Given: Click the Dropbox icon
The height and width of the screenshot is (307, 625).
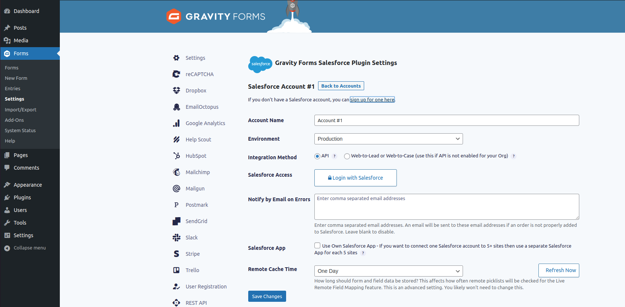Looking at the screenshot, I should [x=177, y=91].
